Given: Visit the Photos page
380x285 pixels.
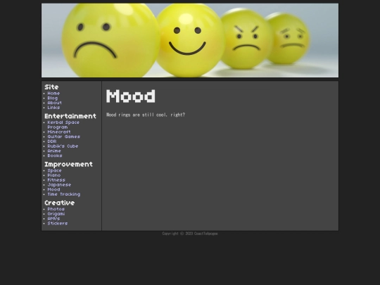Looking at the screenshot, I should (x=56, y=209).
